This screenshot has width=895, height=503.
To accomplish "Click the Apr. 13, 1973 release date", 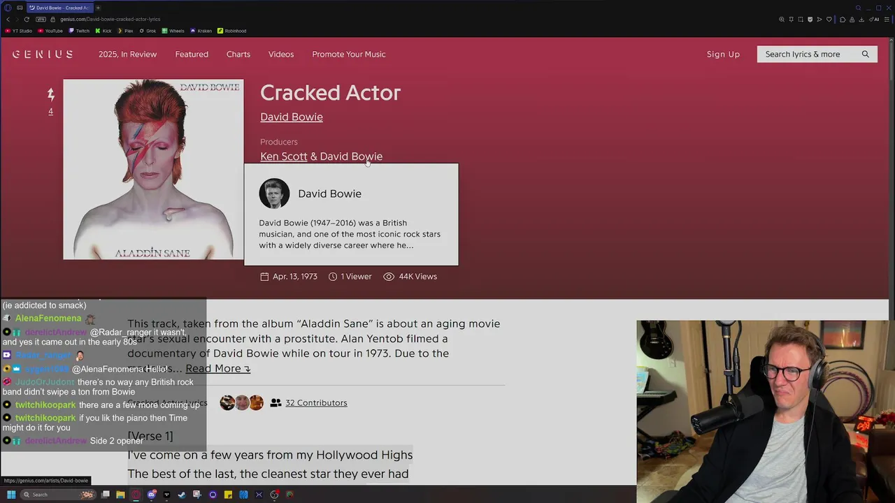I will coord(288,277).
